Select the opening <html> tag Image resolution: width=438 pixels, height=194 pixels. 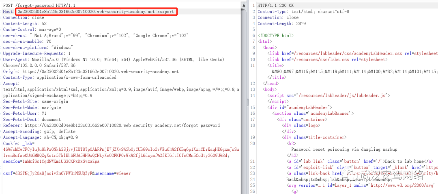click(x=264, y=42)
